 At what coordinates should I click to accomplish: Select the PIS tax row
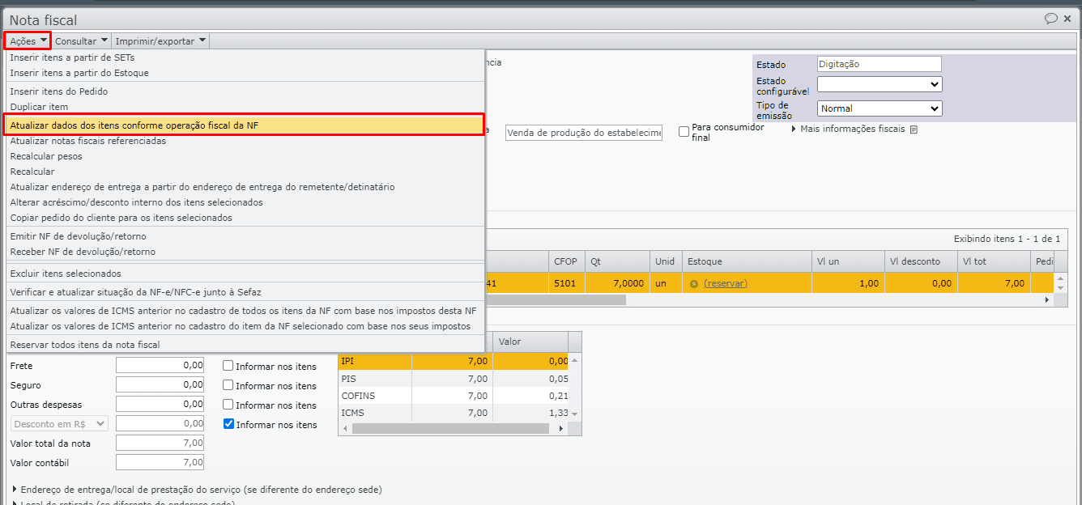[x=454, y=379]
